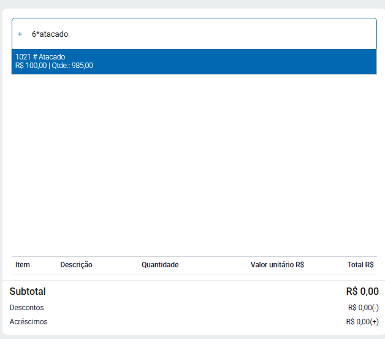Image resolution: width=385 pixels, height=339 pixels.
Task: Click the minus sign beside the Descontos amount
Action: (x=376, y=308)
